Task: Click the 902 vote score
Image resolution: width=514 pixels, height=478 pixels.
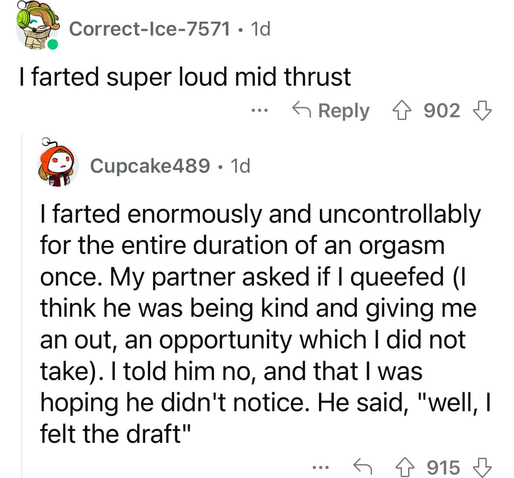Action: point(442,111)
